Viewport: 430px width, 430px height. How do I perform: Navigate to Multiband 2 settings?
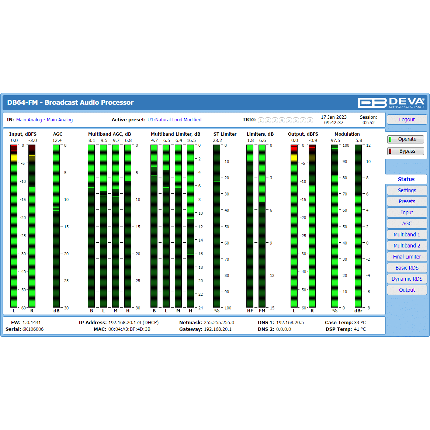407,246
